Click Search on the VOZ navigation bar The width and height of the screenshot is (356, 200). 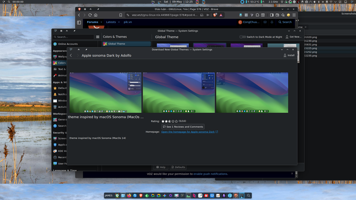coord(285,22)
